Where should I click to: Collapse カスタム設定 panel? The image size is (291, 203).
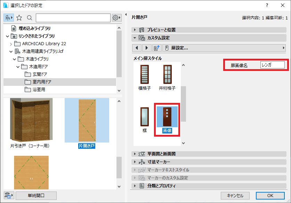tap(135, 38)
